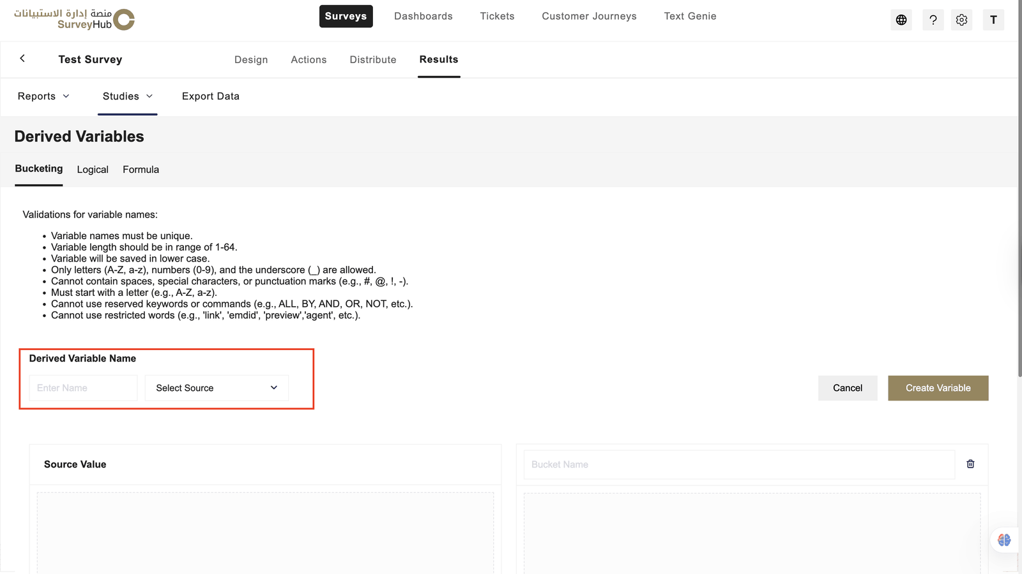Click Export Data link
The height and width of the screenshot is (574, 1022).
(211, 96)
